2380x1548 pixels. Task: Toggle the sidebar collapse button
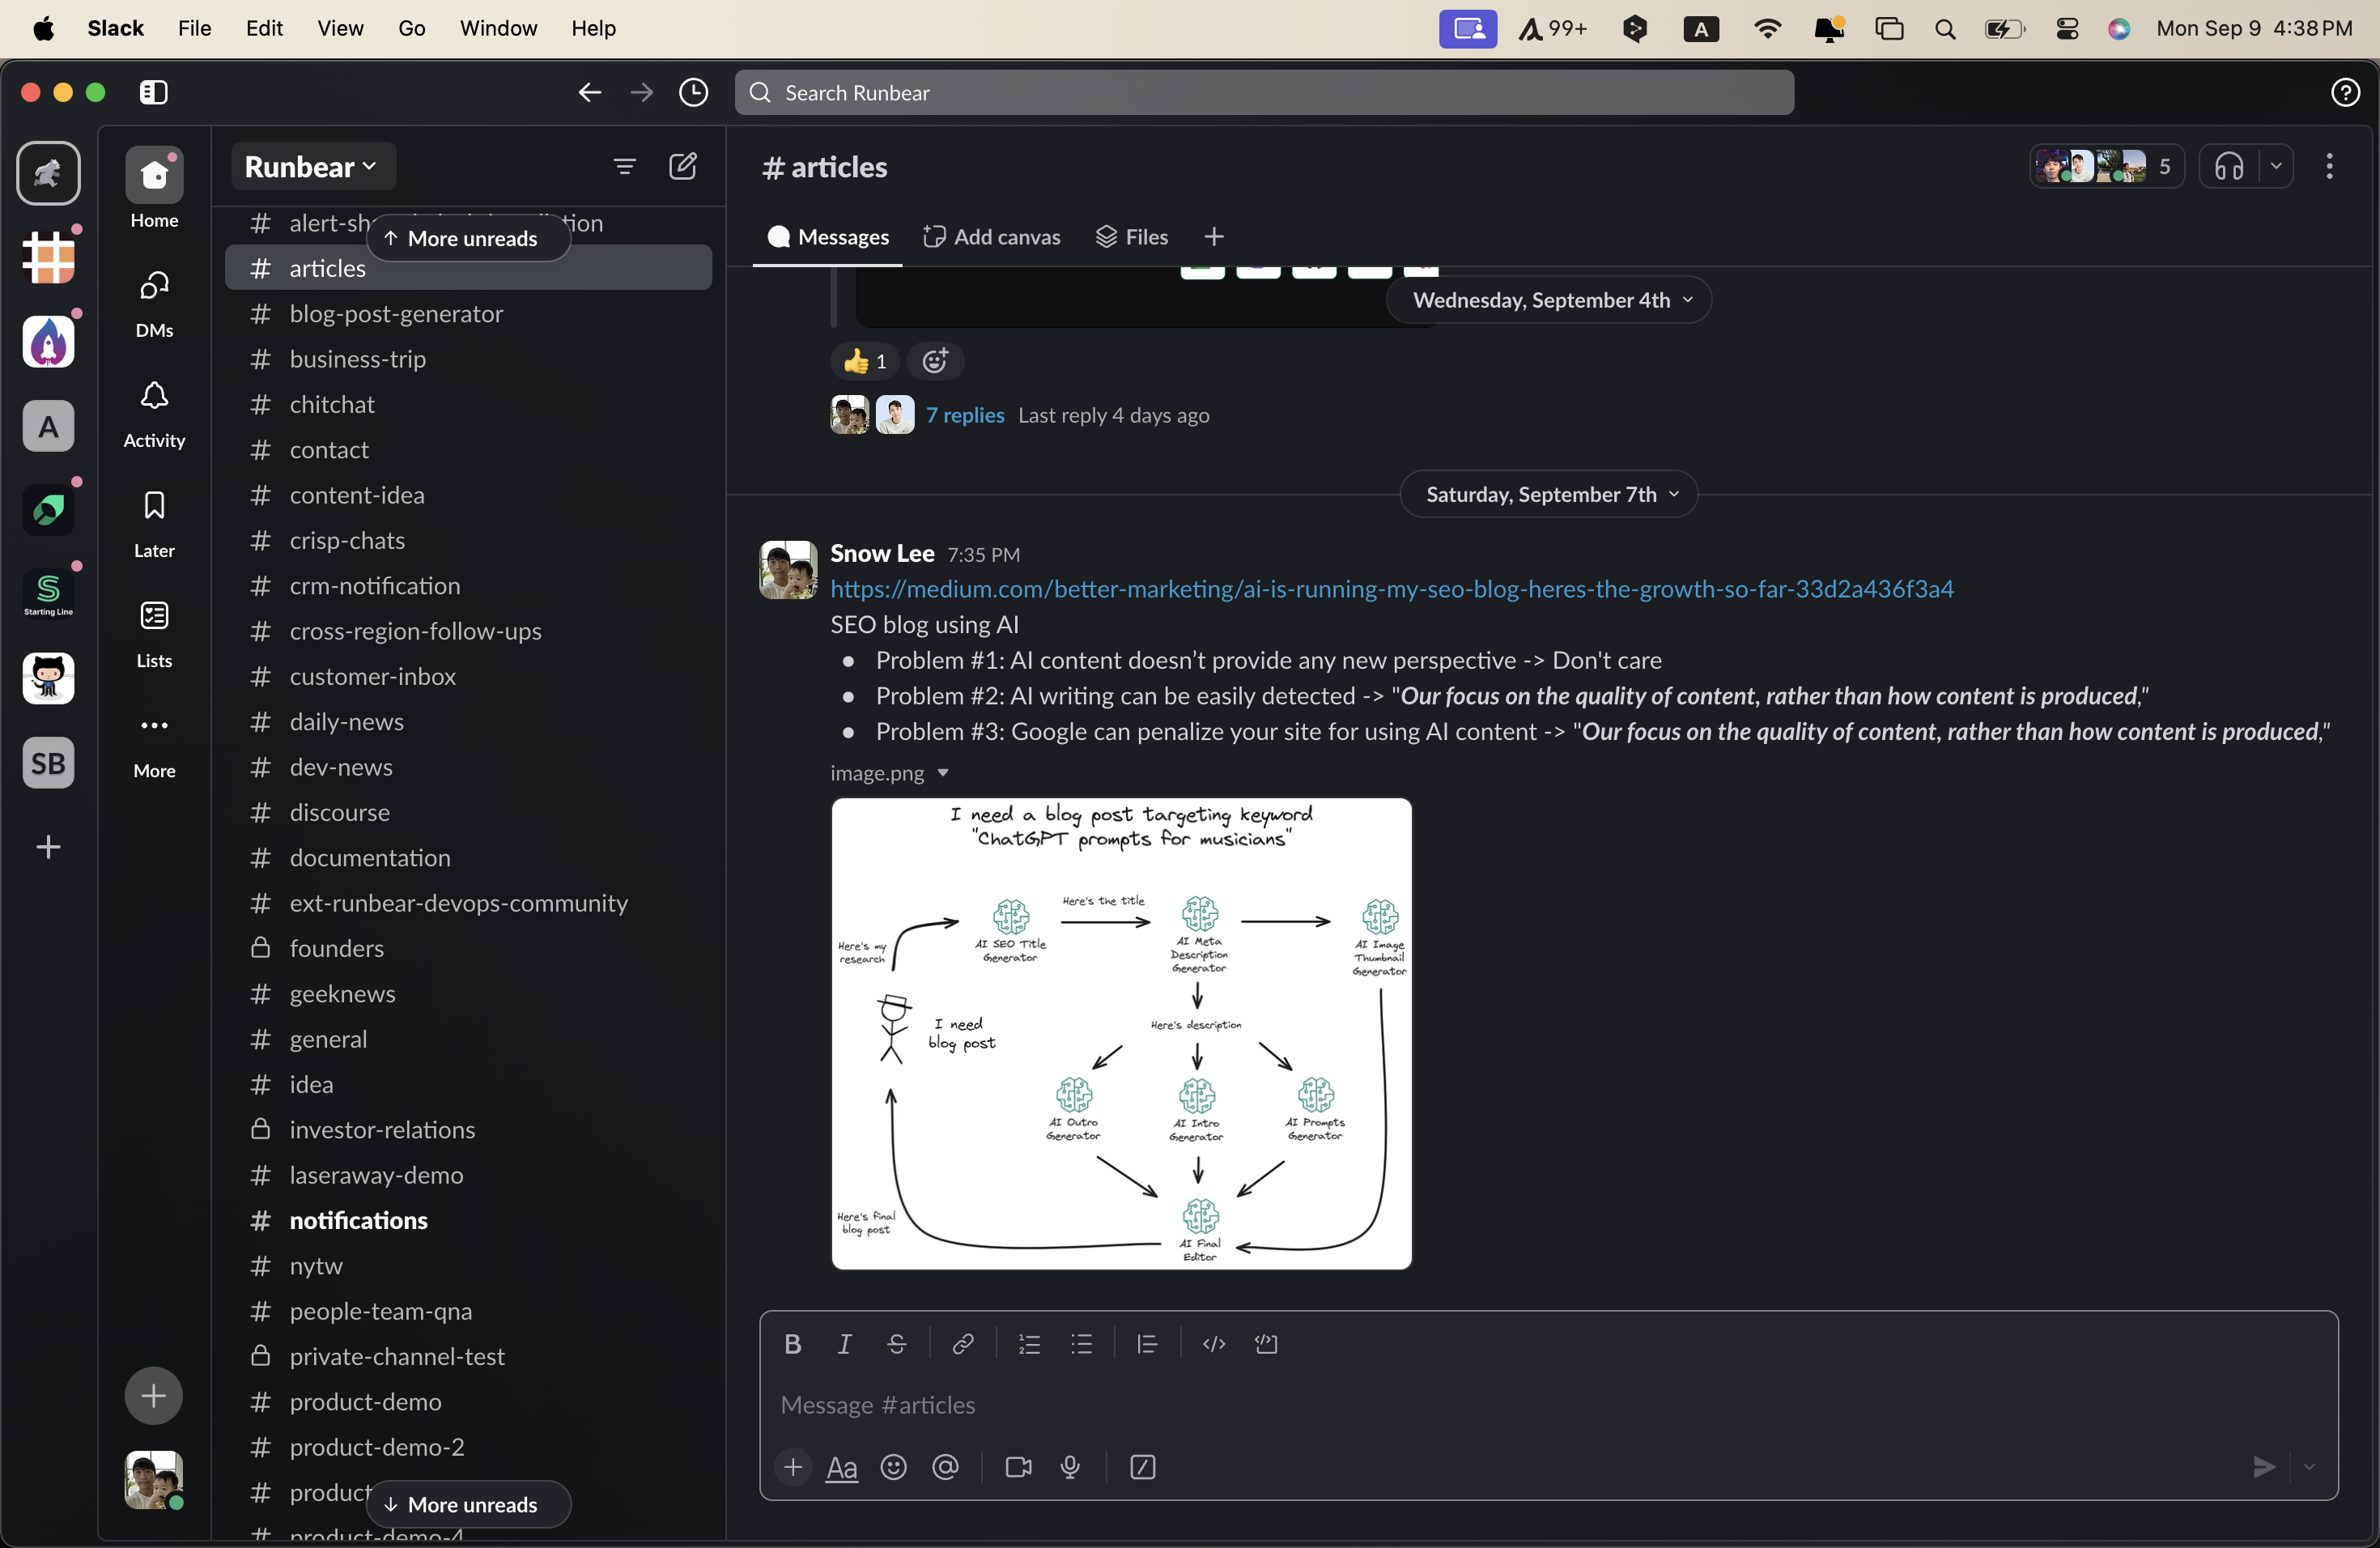point(153,92)
